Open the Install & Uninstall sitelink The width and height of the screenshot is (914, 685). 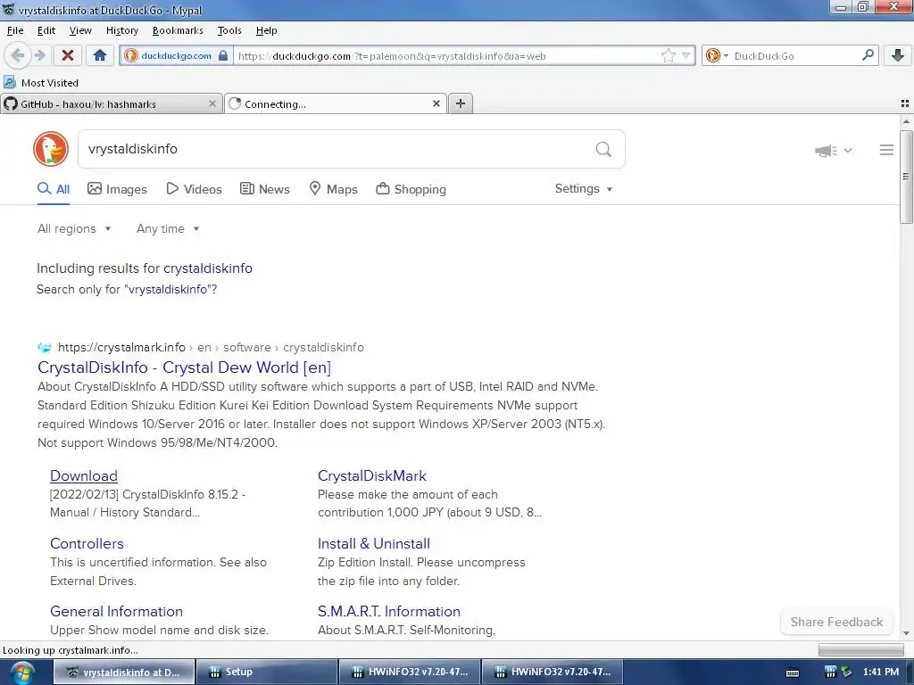tap(374, 543)
